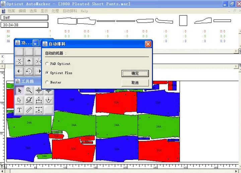This screenshot has width=241, height=173.
Task: Choose the spacing gap tool
Action: (x=38, y=110)
